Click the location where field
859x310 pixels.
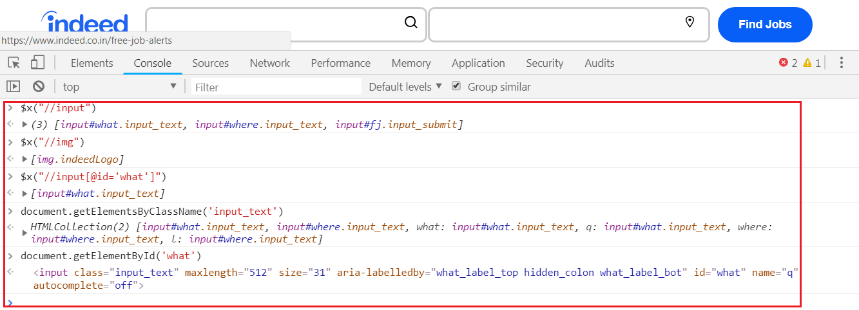coord(569,24)
